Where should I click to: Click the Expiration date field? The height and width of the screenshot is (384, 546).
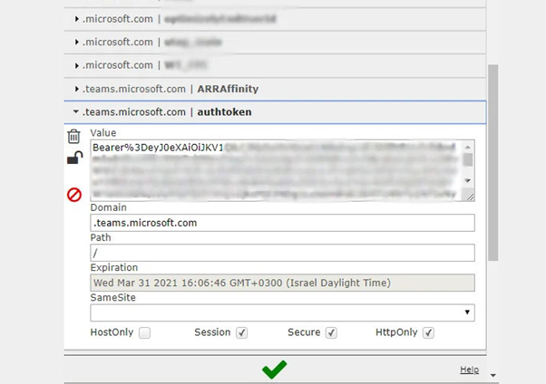[x=282, y=283]
